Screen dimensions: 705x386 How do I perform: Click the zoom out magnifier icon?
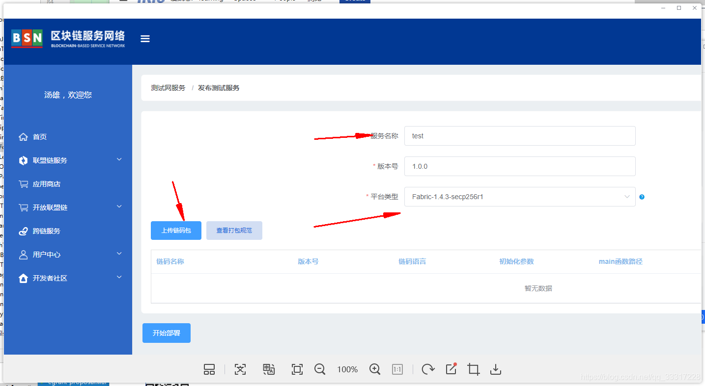[320, 369]
